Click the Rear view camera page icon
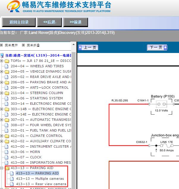The image size is (179, 189). tap(12, 184)
